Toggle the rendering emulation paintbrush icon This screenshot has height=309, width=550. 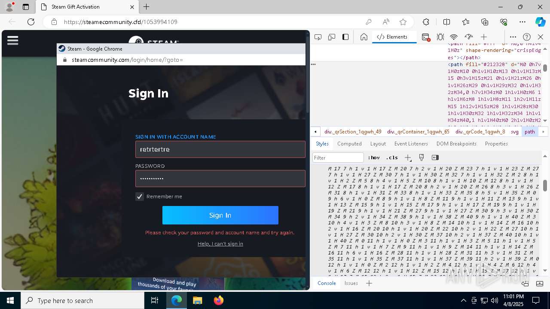422,158
